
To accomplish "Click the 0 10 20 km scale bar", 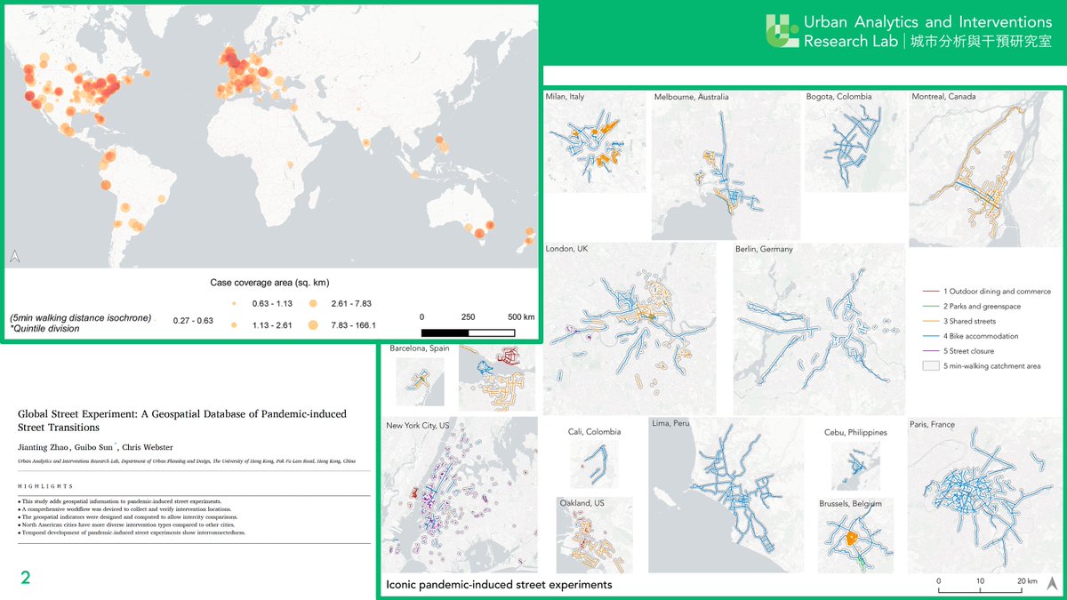I will (x=980, y=591).
